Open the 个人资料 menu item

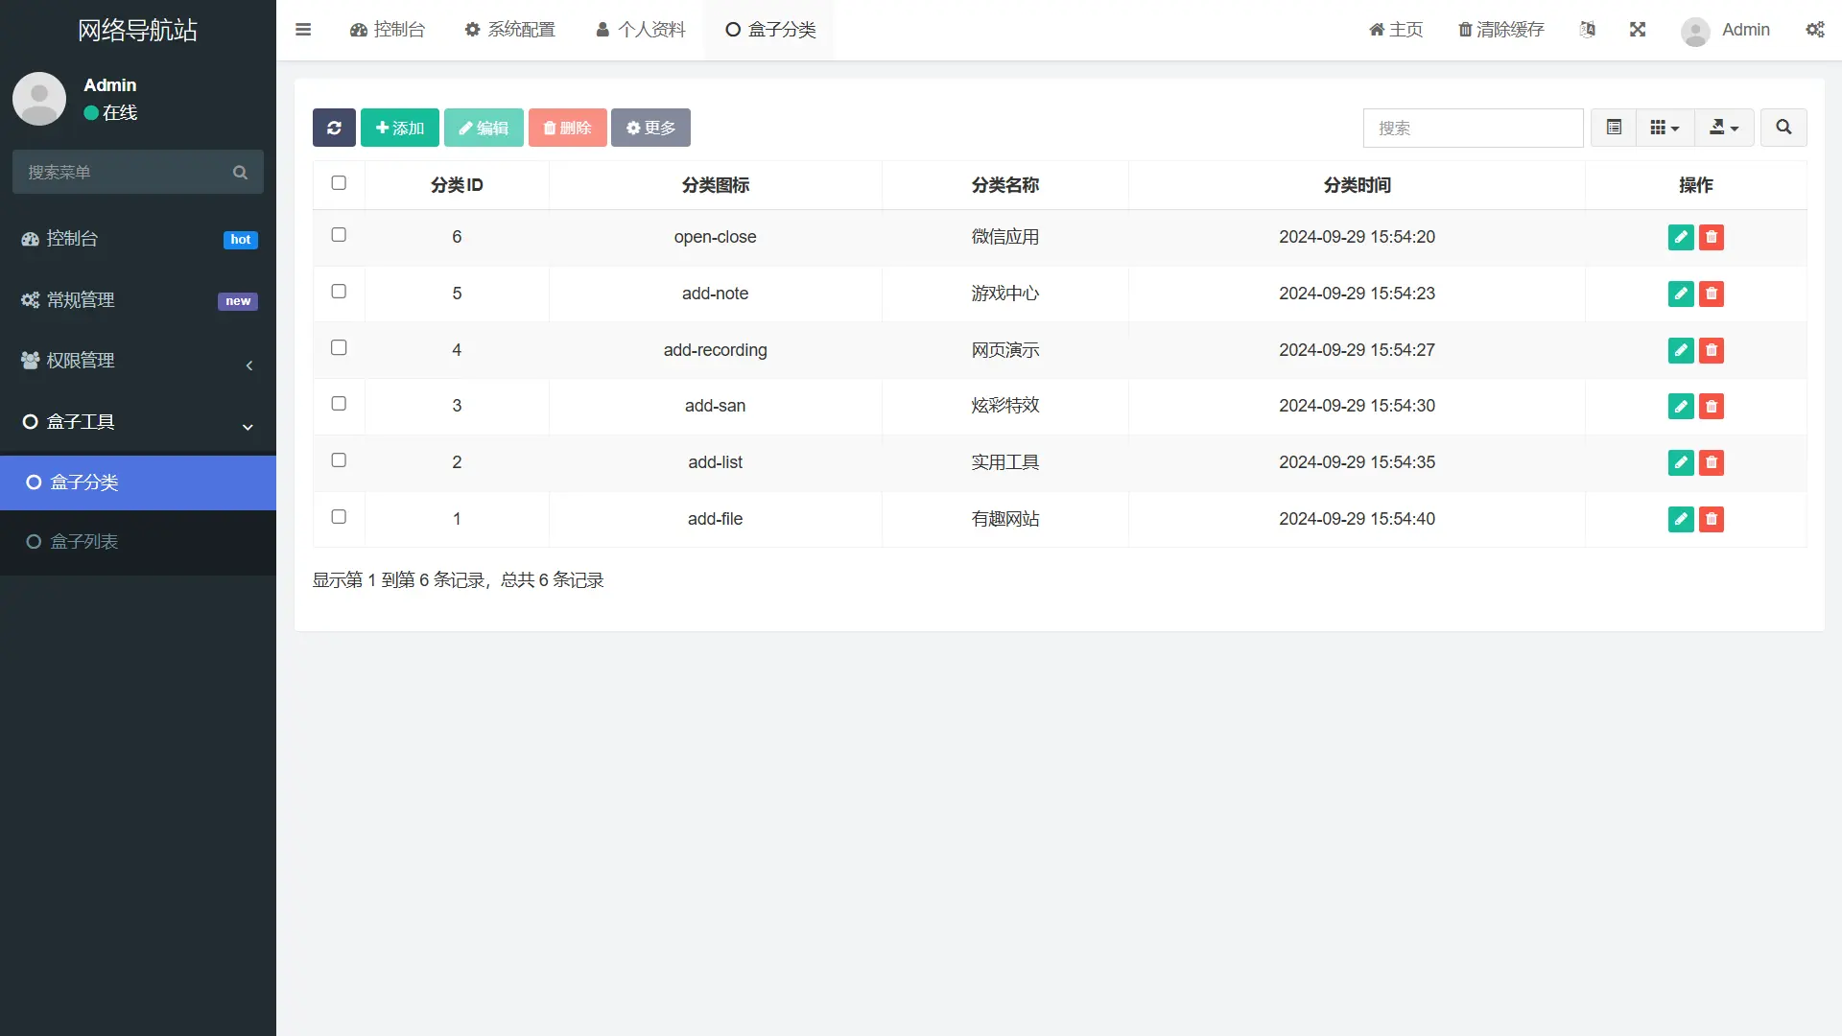tap(639, 30)
